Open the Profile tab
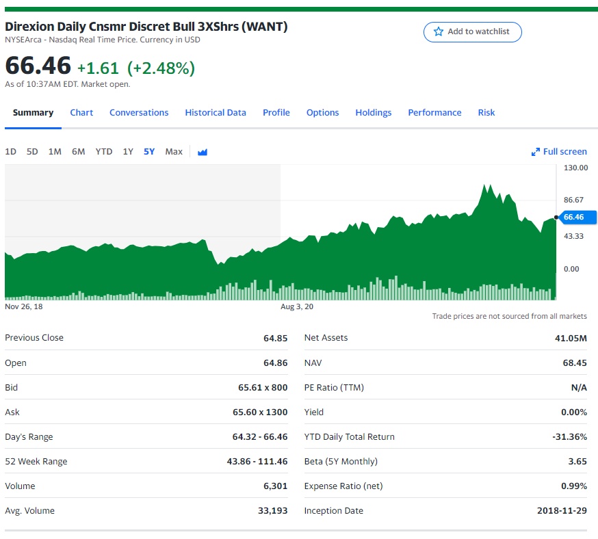 276,113
